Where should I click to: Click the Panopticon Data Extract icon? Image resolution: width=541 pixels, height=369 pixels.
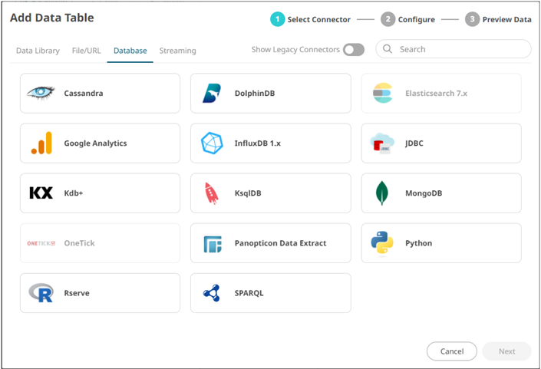point(211,243)
